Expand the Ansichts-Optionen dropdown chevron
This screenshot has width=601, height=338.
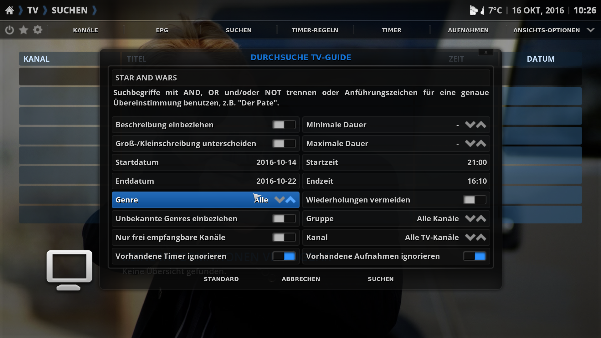(x=590, y=30)
